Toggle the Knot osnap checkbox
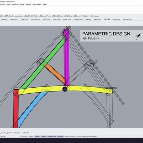The height and width of the screenshot is (143, 143). click(1, 133)
